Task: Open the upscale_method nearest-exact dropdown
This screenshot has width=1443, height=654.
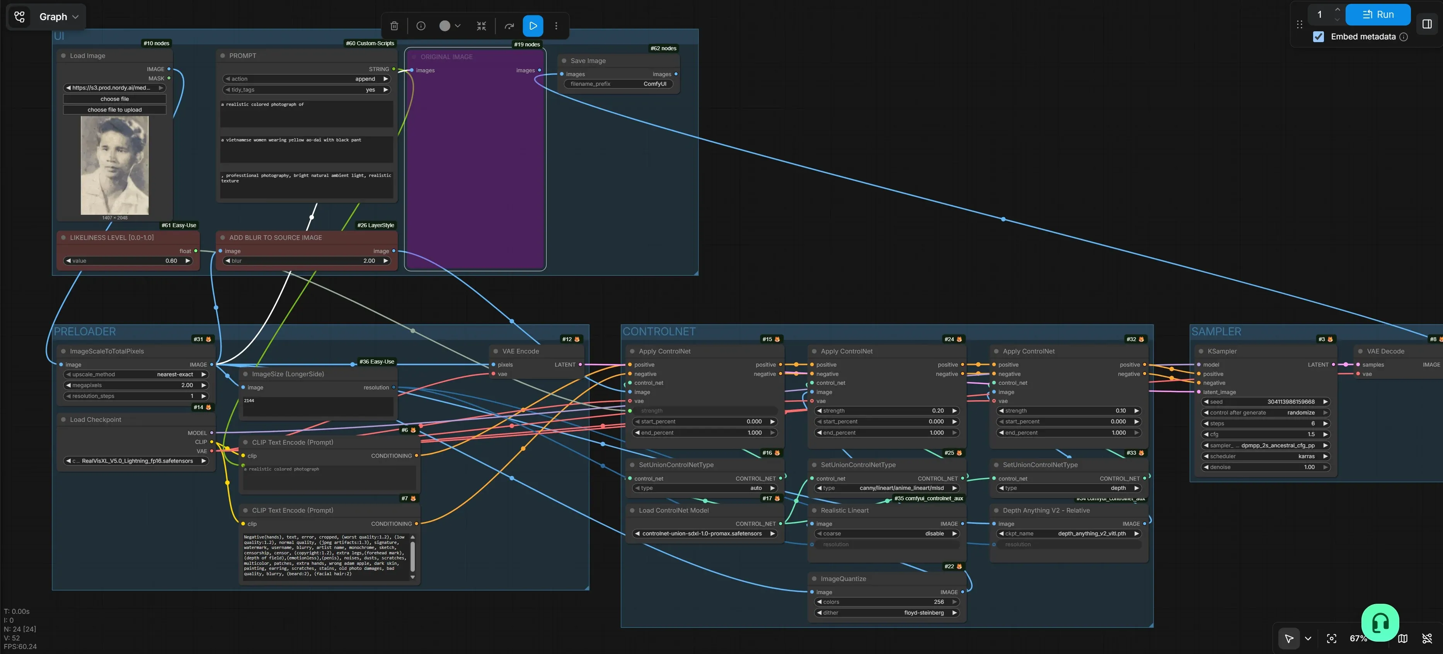Action: pyautogui.click(x=136, y=375)
